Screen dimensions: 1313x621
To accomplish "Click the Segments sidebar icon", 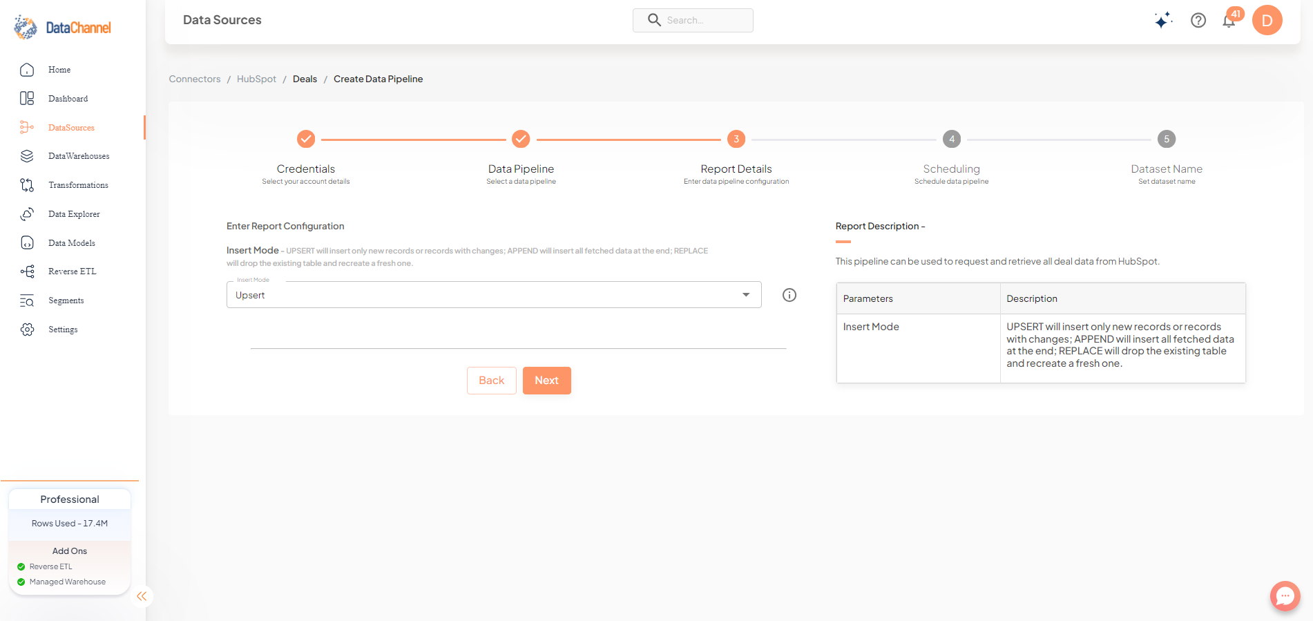I will [27, 300].
